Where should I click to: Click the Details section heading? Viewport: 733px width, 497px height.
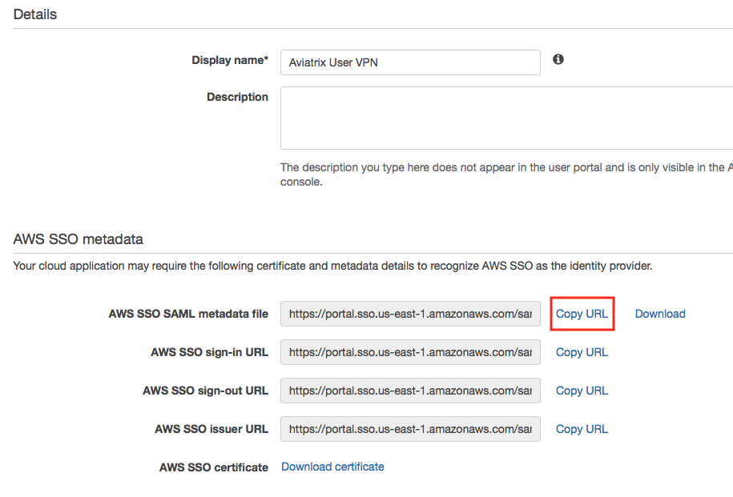pyautogui.click(x=34, y=14)
